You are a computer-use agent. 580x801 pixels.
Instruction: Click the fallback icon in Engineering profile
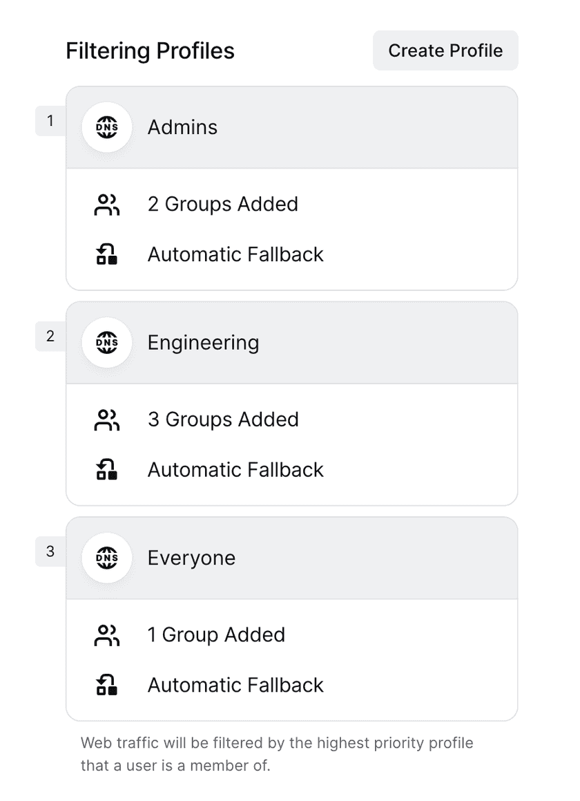click(106, 470)
